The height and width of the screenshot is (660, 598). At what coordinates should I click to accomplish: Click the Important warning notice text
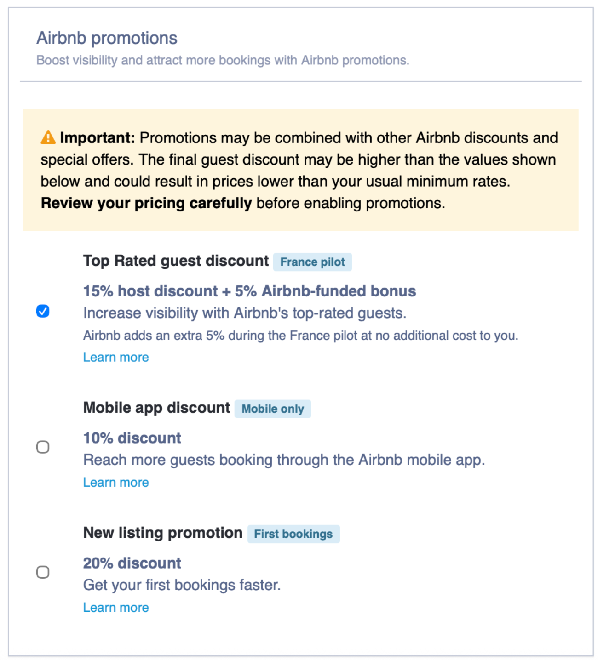(x=299, y=170)
